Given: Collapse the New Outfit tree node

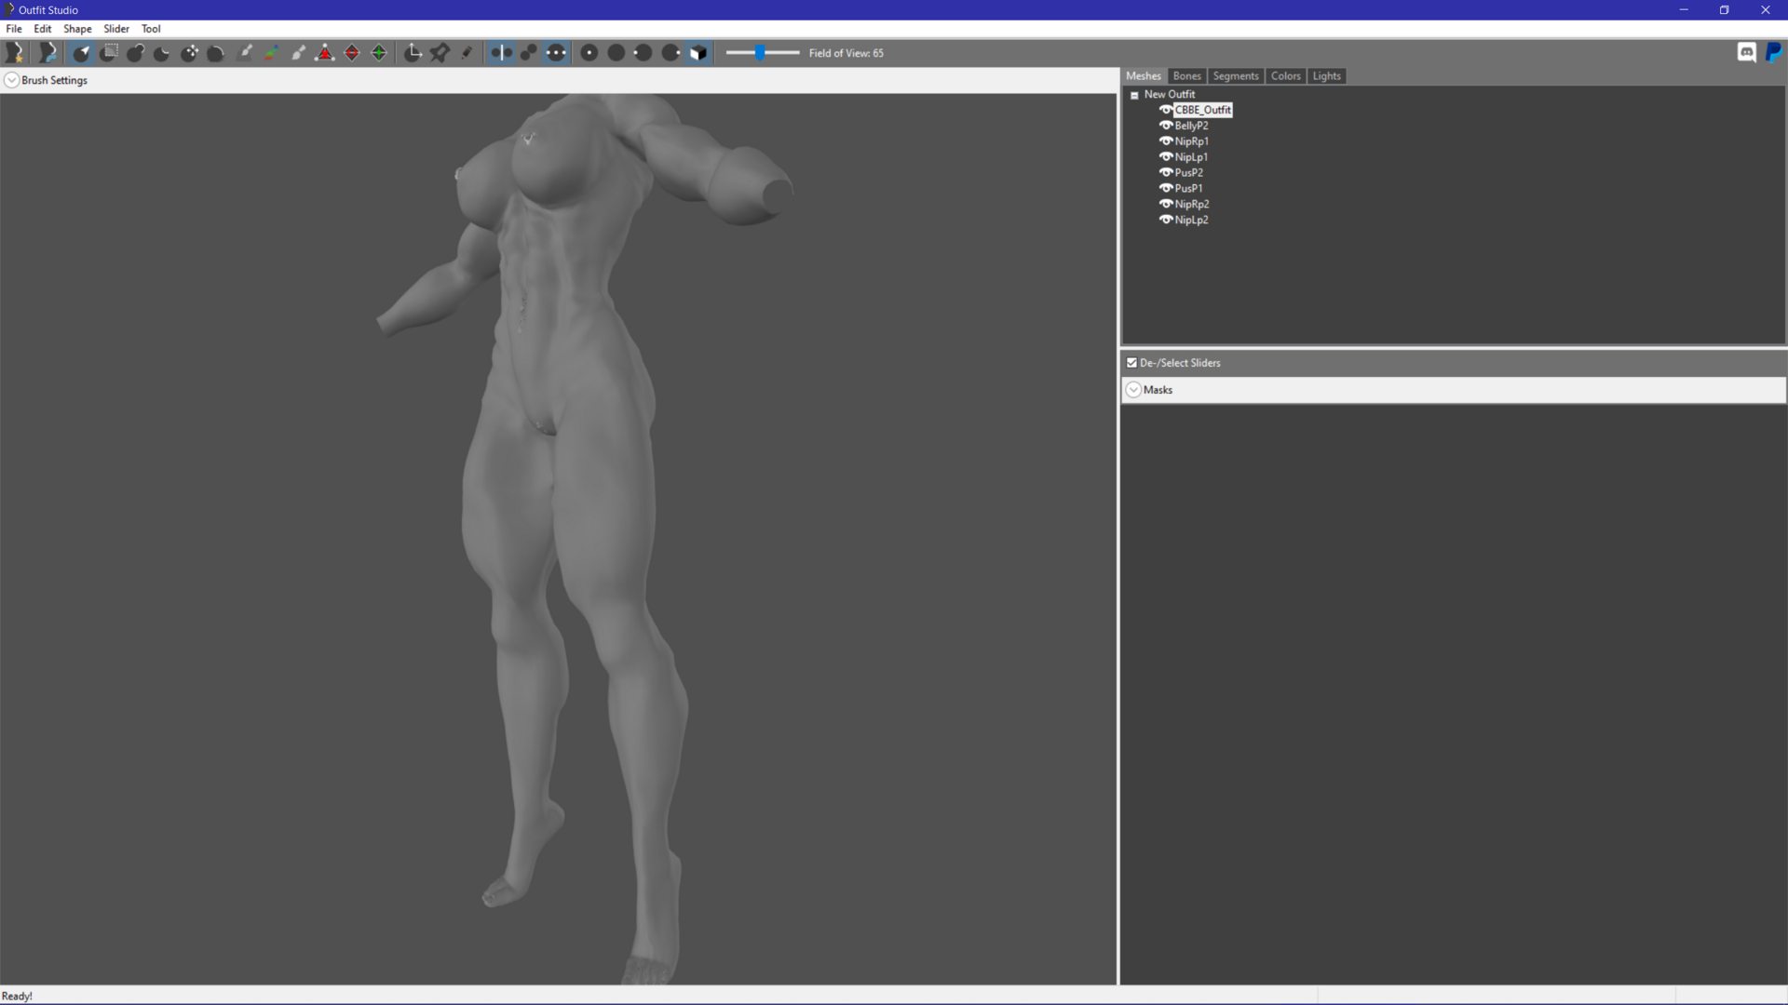Looking at the screenshot, I should [x=1134, y=95].
